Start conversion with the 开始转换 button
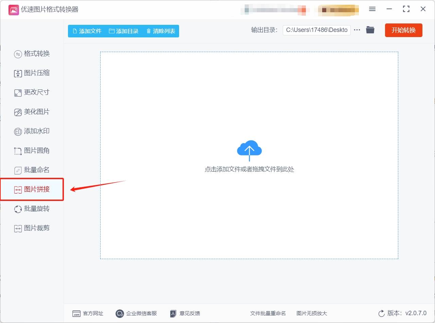 [x=403, y=30]
